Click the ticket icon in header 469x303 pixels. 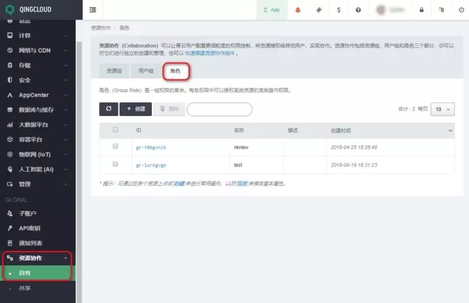tap(318, 10)
